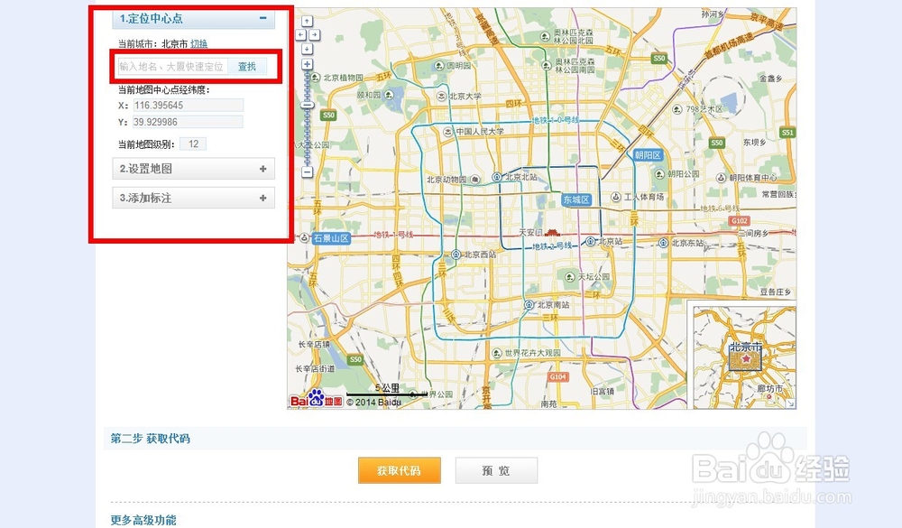Click the 地铁1号线 subway label

coord(393,235)
